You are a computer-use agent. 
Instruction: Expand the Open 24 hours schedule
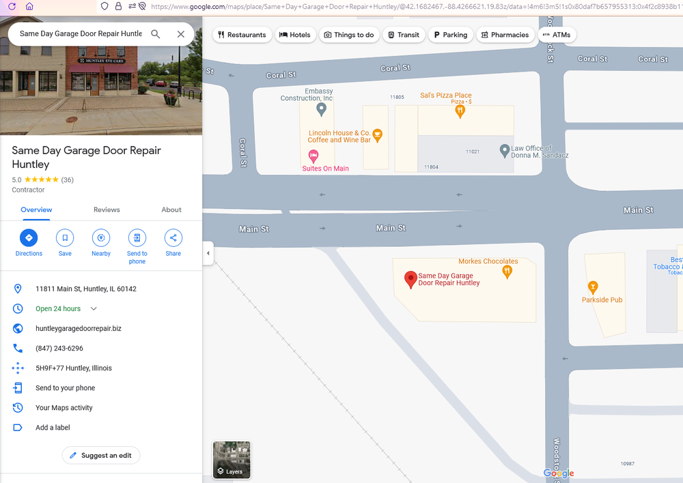93,308
